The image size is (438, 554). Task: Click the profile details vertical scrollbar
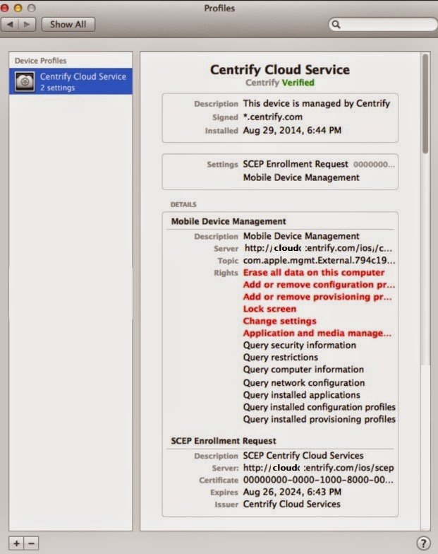click(x=425, y=103)
